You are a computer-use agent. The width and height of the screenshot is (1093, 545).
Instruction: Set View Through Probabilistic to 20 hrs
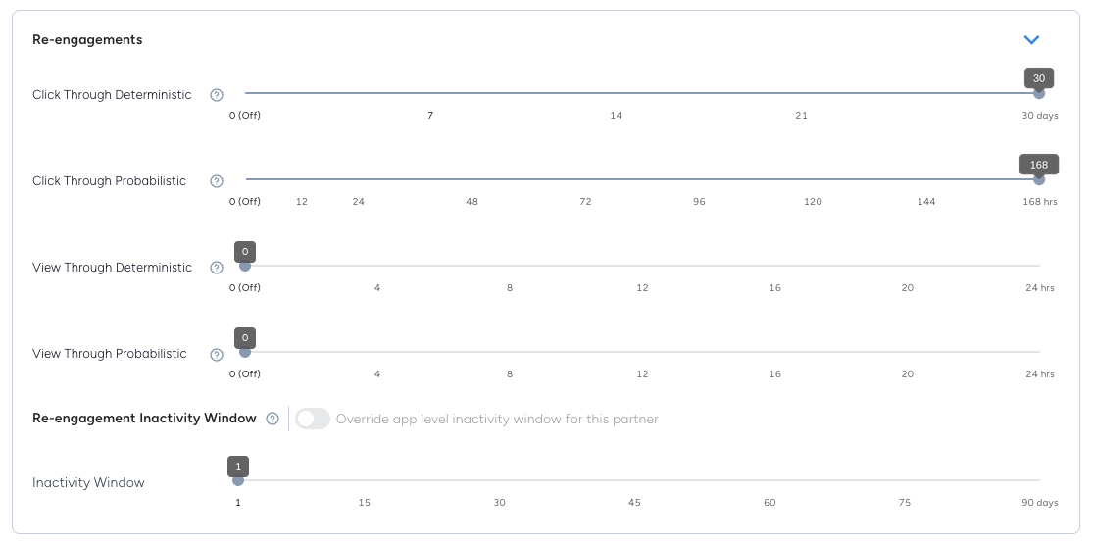click(x=907, y=352)
